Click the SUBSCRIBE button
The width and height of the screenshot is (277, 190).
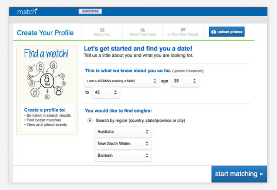[90, 11]
